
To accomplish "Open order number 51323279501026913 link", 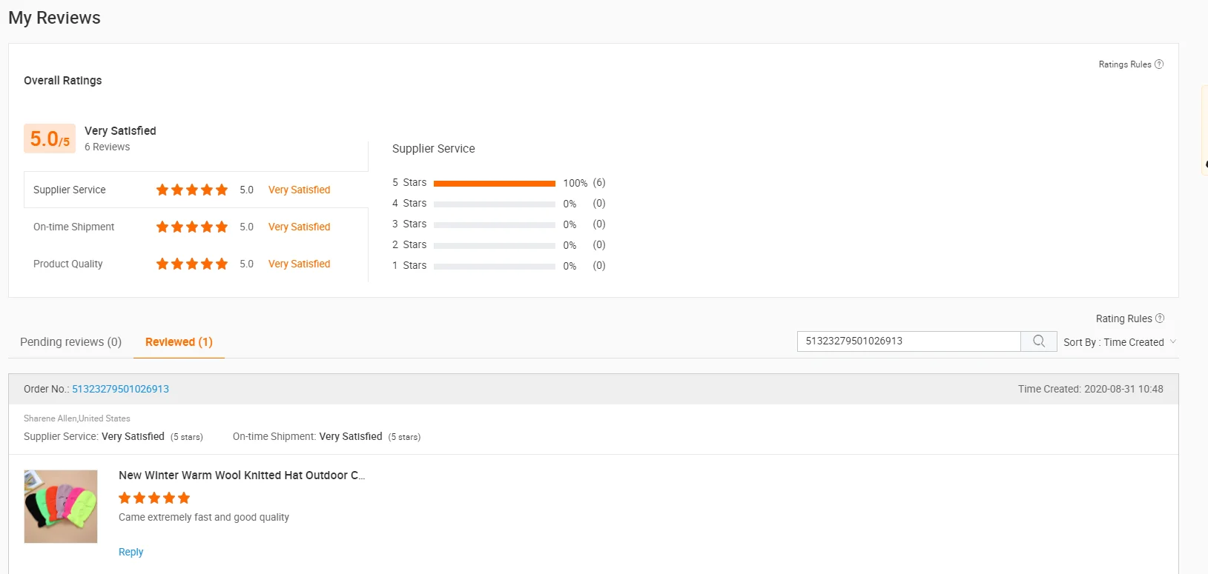I will [120, 389].
